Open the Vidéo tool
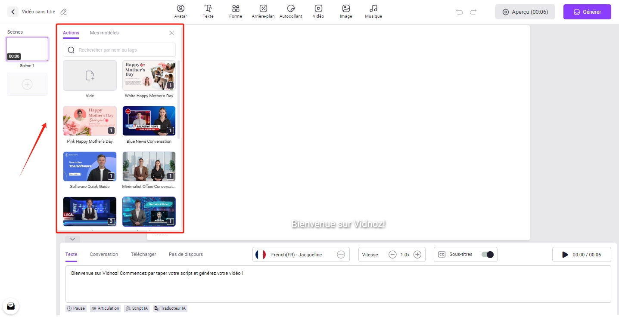 [318, 11]
